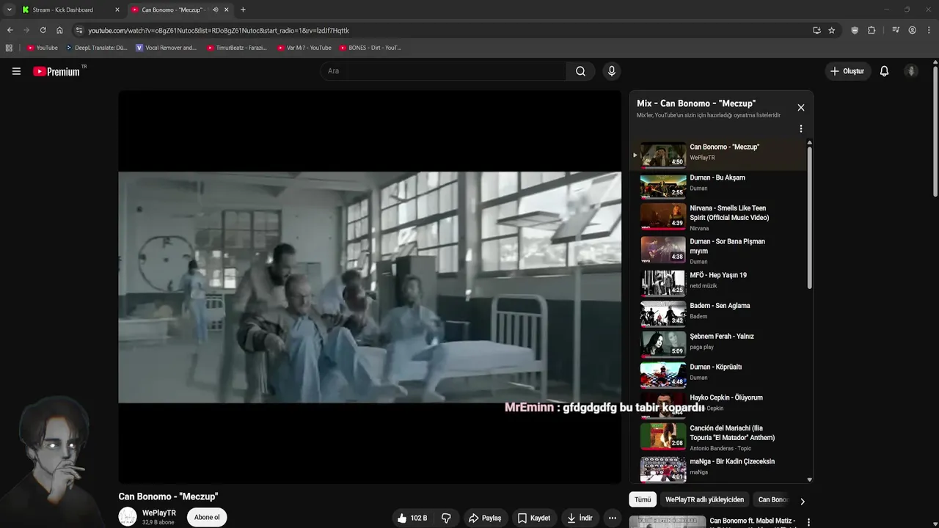Open TimurBeatz bookmark
Image resolution: width=939 pixels, height=528 pixels.
[x=236, y=48]
